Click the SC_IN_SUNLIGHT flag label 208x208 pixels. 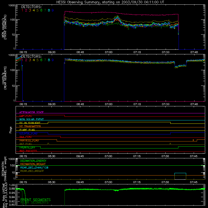(30, 123)
